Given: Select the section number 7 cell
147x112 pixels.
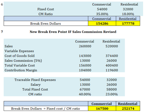Looking at the screenshot, I should [2, 32].
